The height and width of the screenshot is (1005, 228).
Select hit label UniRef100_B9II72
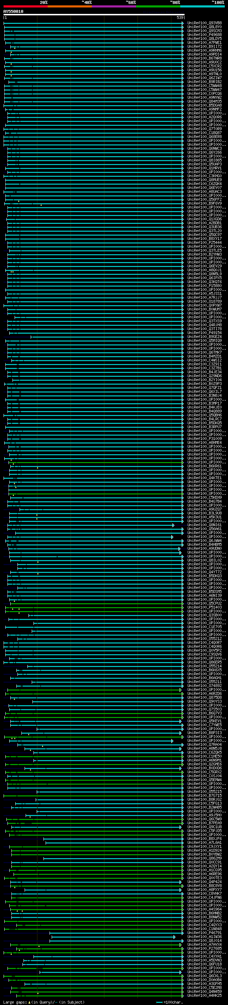tap(204, 46)
